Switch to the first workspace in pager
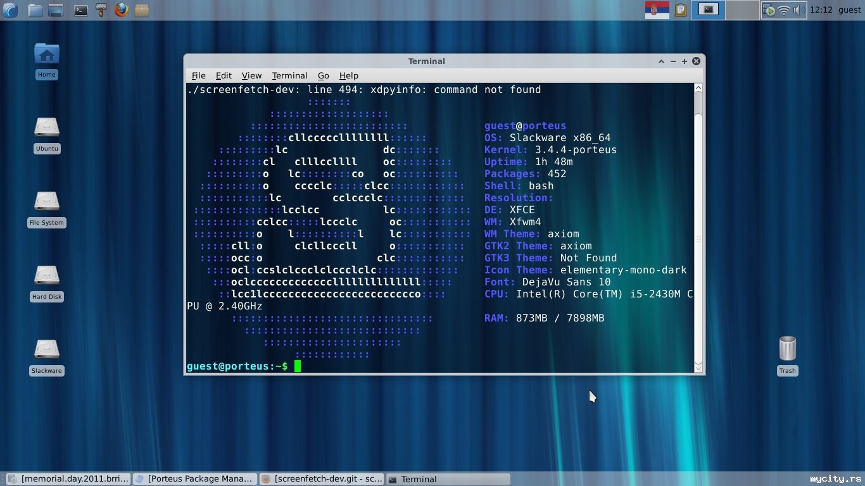865x486 pixels. (x=708, y=9)
